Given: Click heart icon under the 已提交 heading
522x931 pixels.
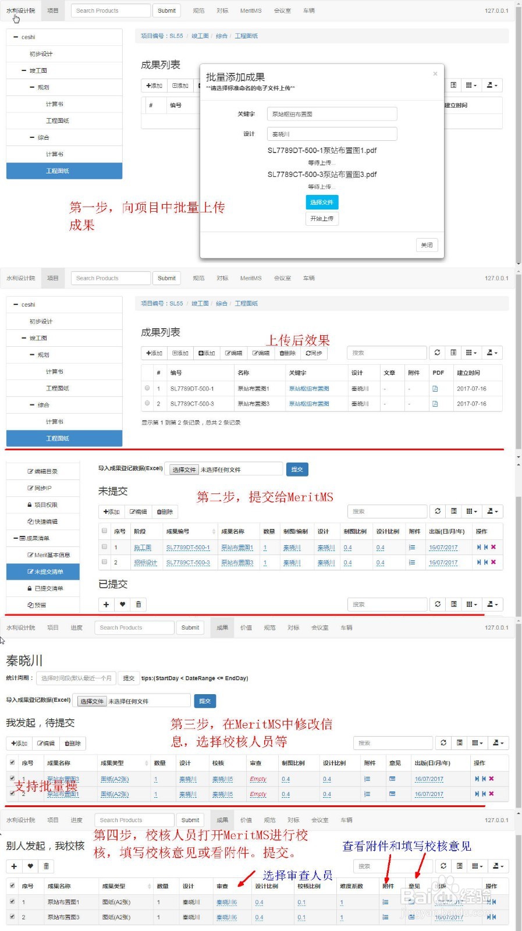Looking at the screenshot, I should point(122,605).
